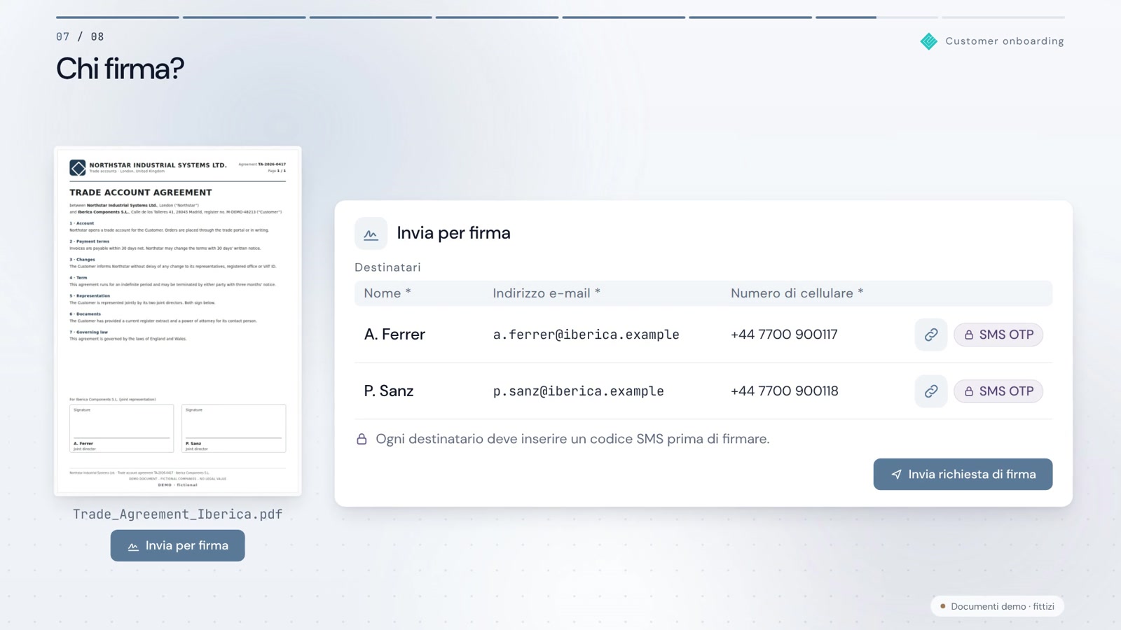
Task: Click the Customer onboarding diamond logo
Action: [x=929, y=41]
